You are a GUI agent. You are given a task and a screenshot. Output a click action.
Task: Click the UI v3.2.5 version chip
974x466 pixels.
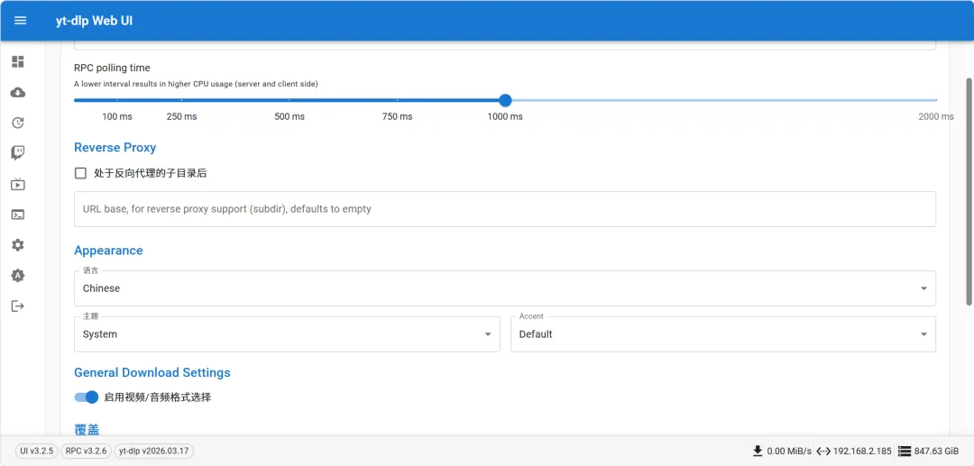pos(37,451)
